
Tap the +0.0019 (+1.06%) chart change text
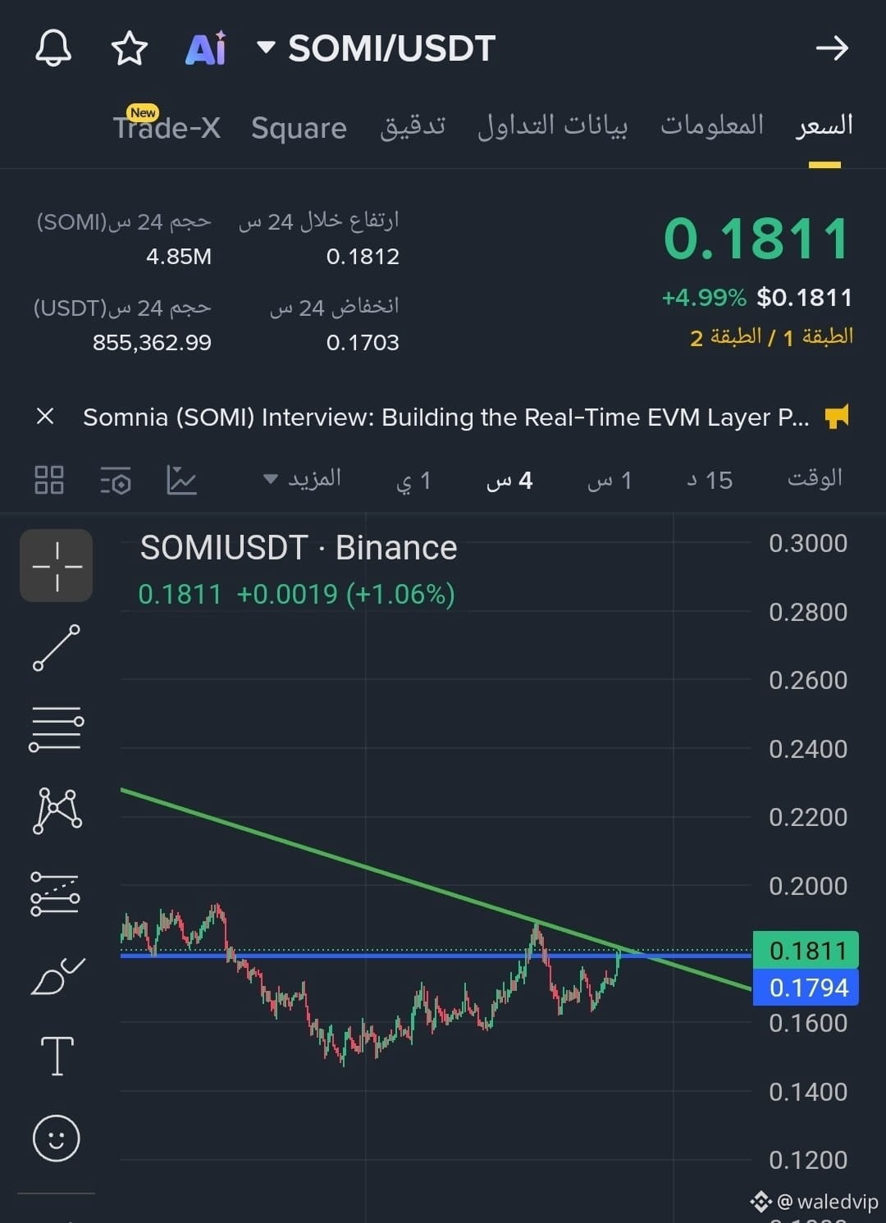pos(345,594)
